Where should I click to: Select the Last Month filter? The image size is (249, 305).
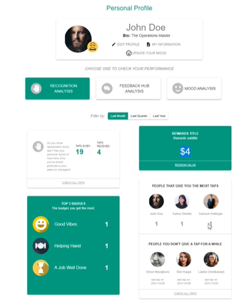[x=118, y=116]
